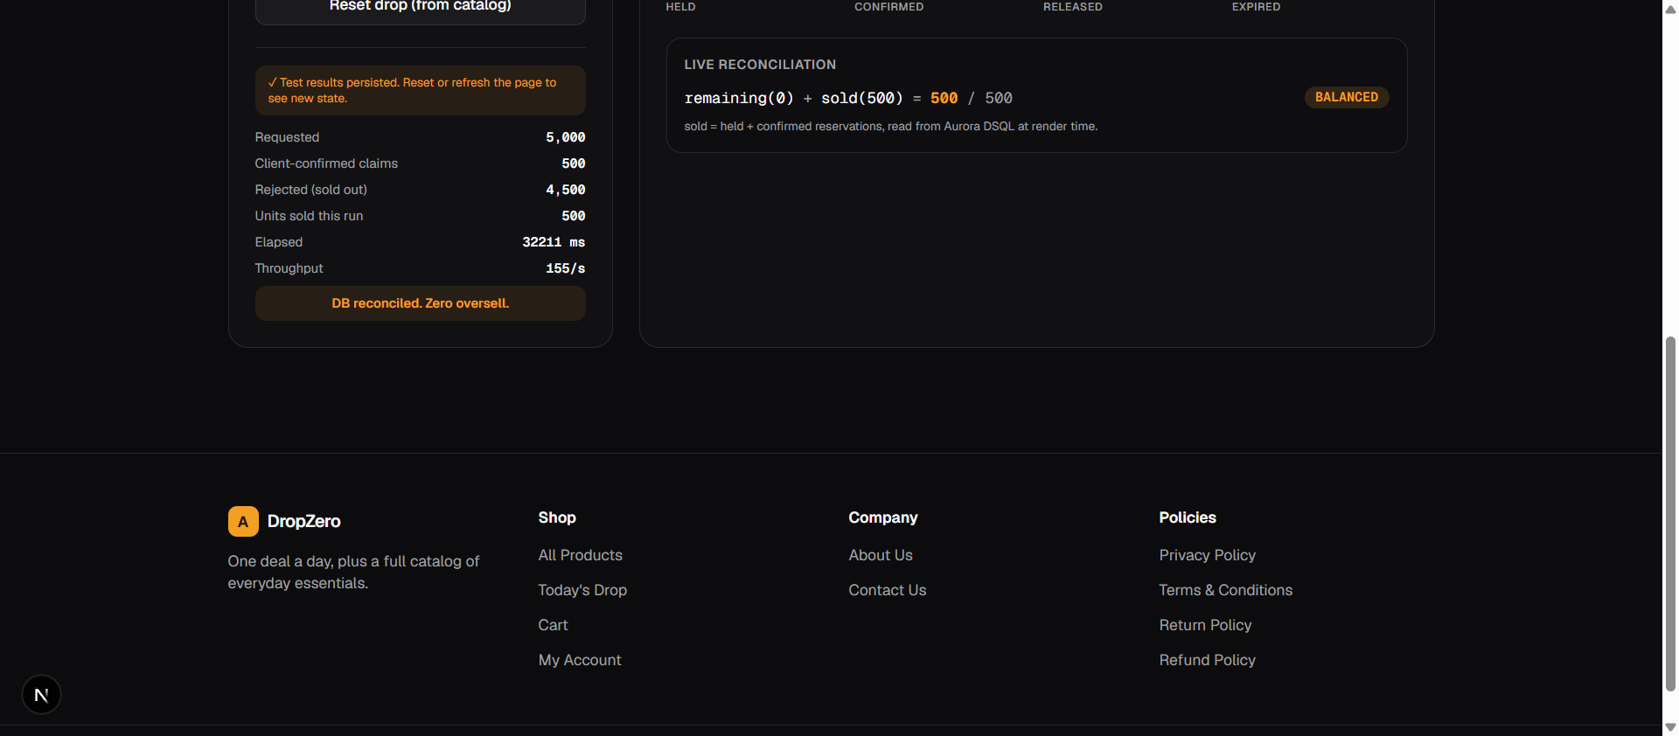Select the Client-confirmed claims row label
Viewport: 1679px width, 736px height.
(326, 163)
